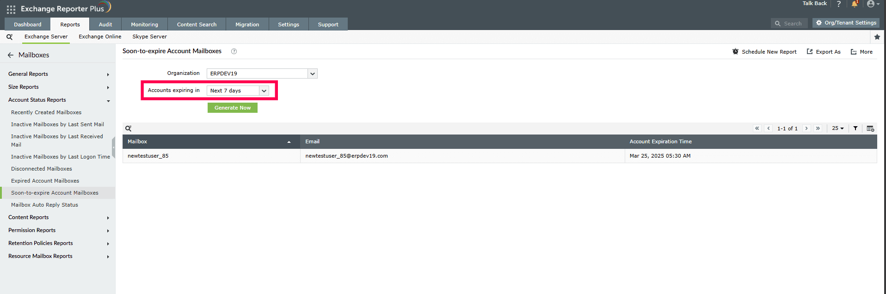886x294 pixels.
Task: Sort by Mailbox column arrow
Action: coord(289,142)
